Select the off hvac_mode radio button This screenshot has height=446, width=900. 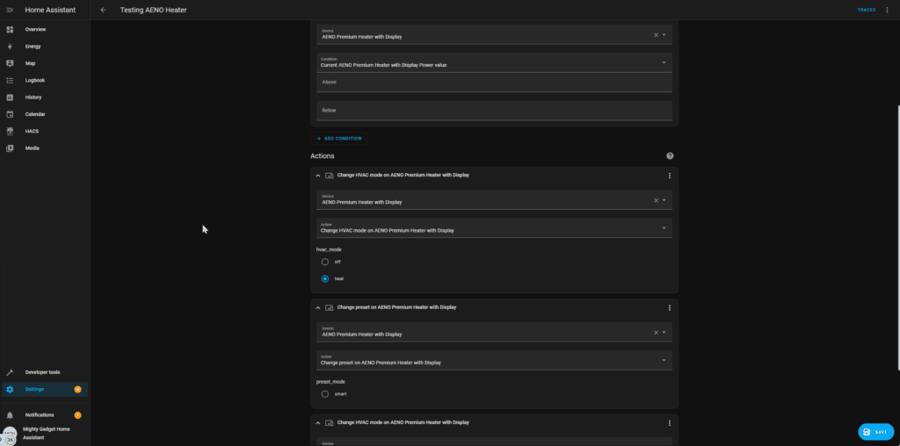[x=325, y=262]
